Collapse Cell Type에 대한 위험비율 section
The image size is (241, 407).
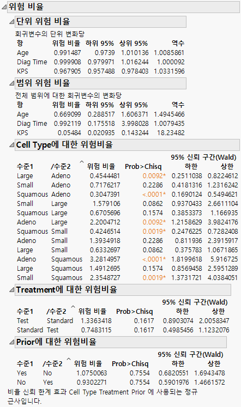(x=11, y=145)
